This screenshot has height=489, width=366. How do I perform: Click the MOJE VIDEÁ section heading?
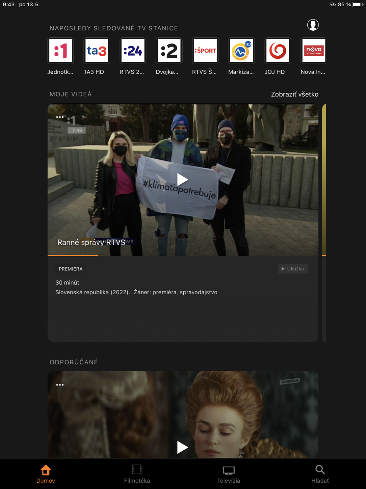click(x=71, y=94)
